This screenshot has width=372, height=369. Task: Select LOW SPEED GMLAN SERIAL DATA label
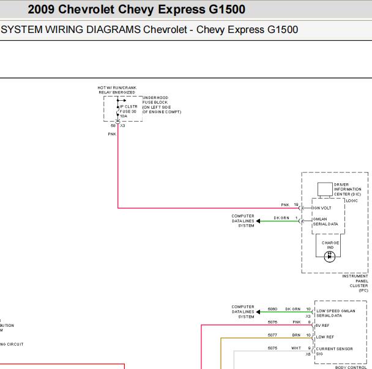[x=336, y=313]
